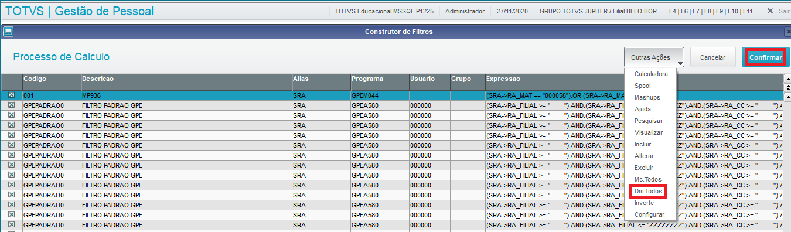Click the window icon in Construtor de Filtros titlebar
791x232 pixels.
[x=8, y=32]
